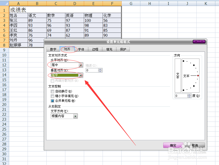Open the 水平对齐 dropdown
Image resolution: width=219 pixels, height=165 pixels.
(81, 65)
